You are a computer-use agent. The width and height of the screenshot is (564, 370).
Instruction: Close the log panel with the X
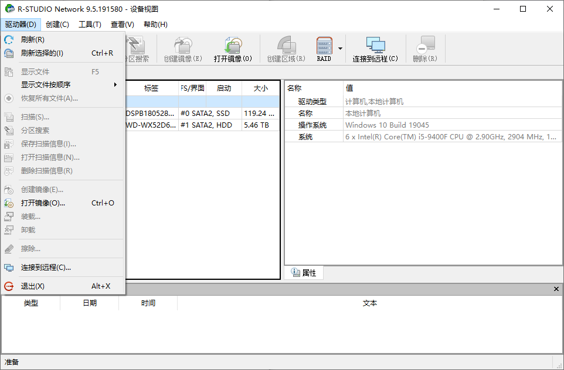pos(556,289)
